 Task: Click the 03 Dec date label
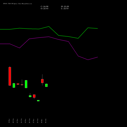42,121
